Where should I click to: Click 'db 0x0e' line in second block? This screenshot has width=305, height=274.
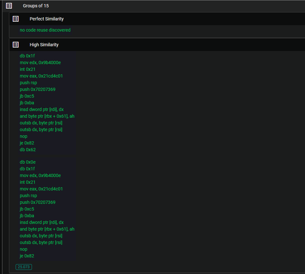pyautogui.click(x=27, y=162)
